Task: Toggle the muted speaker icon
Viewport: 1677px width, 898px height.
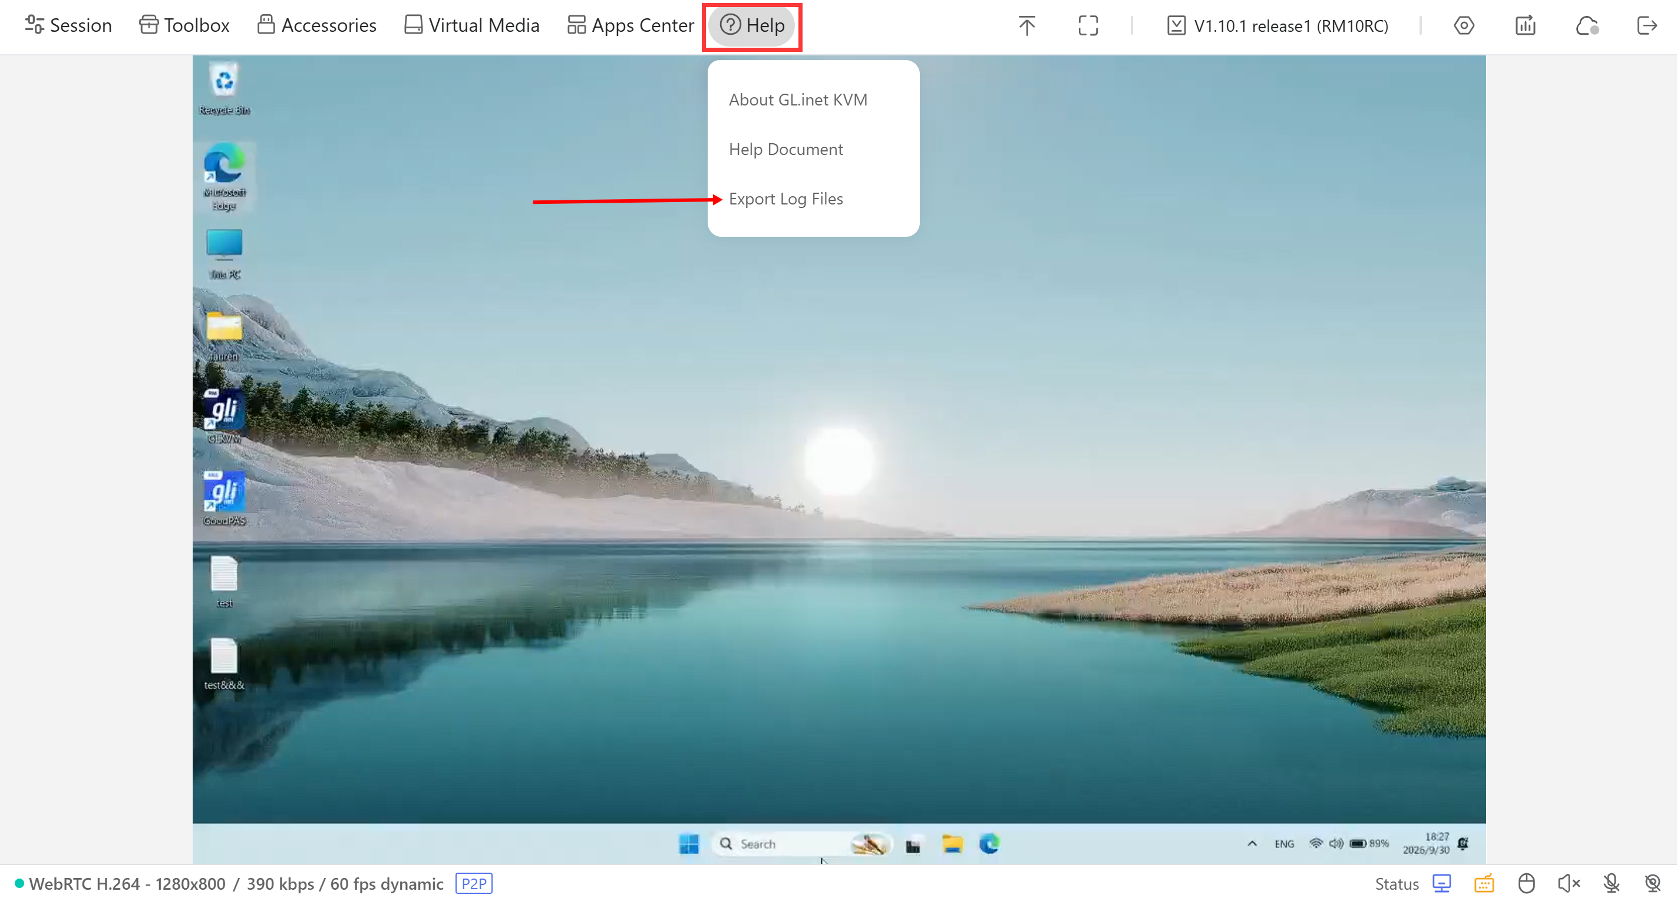Action: click(x=1569, y=884)
